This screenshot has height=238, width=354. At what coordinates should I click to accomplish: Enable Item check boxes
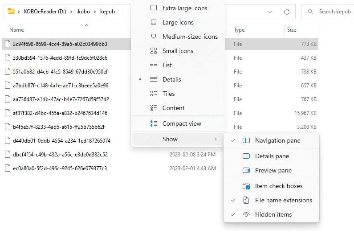click(278, 186)
